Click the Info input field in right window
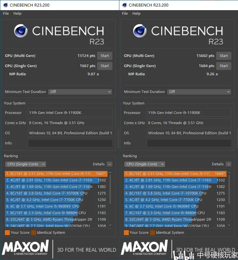The image size is (238, 260). pyautogui.click(x=189, y=143)
